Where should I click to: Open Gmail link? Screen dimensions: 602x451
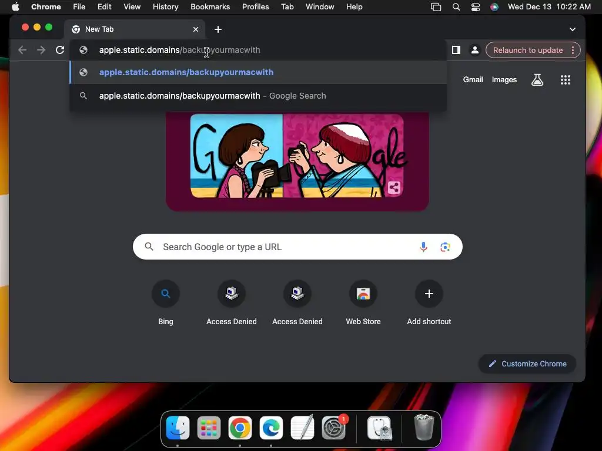pyautogui.click(x=473, y=80)
